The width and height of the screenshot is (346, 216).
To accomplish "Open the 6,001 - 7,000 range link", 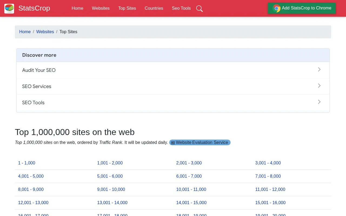I will pos(189,176).
